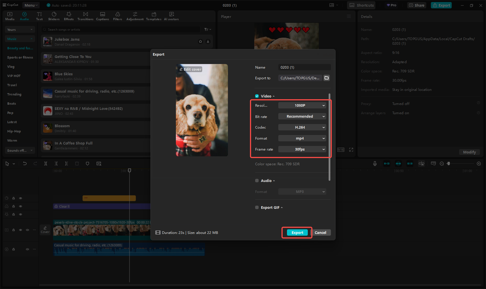Switch to the Text panel tab

tap(39, 16)
